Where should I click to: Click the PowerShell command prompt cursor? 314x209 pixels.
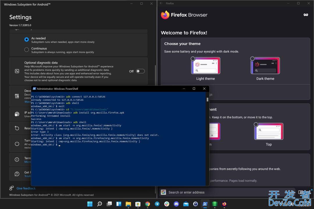point(60,145)
